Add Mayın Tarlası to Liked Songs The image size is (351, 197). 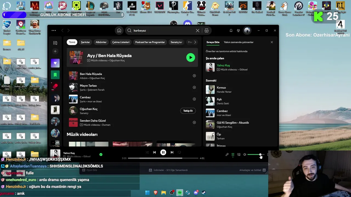point(194,88)
